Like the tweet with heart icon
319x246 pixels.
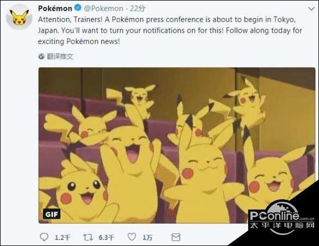tap(132, 237)
